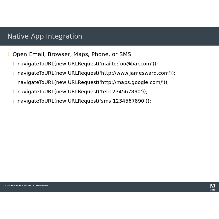Click "navigateToURL" on the mailto line
The height and width of the screenshot is (219, 219).
pyautogui.click(x=36, y=64)
